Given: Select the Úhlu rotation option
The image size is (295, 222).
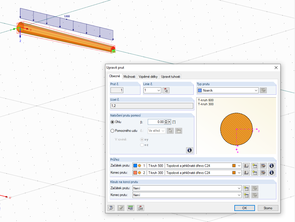Looking at the screenshot, I should pos(113,122).
